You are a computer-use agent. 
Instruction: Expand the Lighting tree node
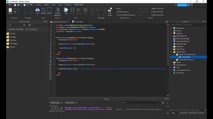point(171,33)
